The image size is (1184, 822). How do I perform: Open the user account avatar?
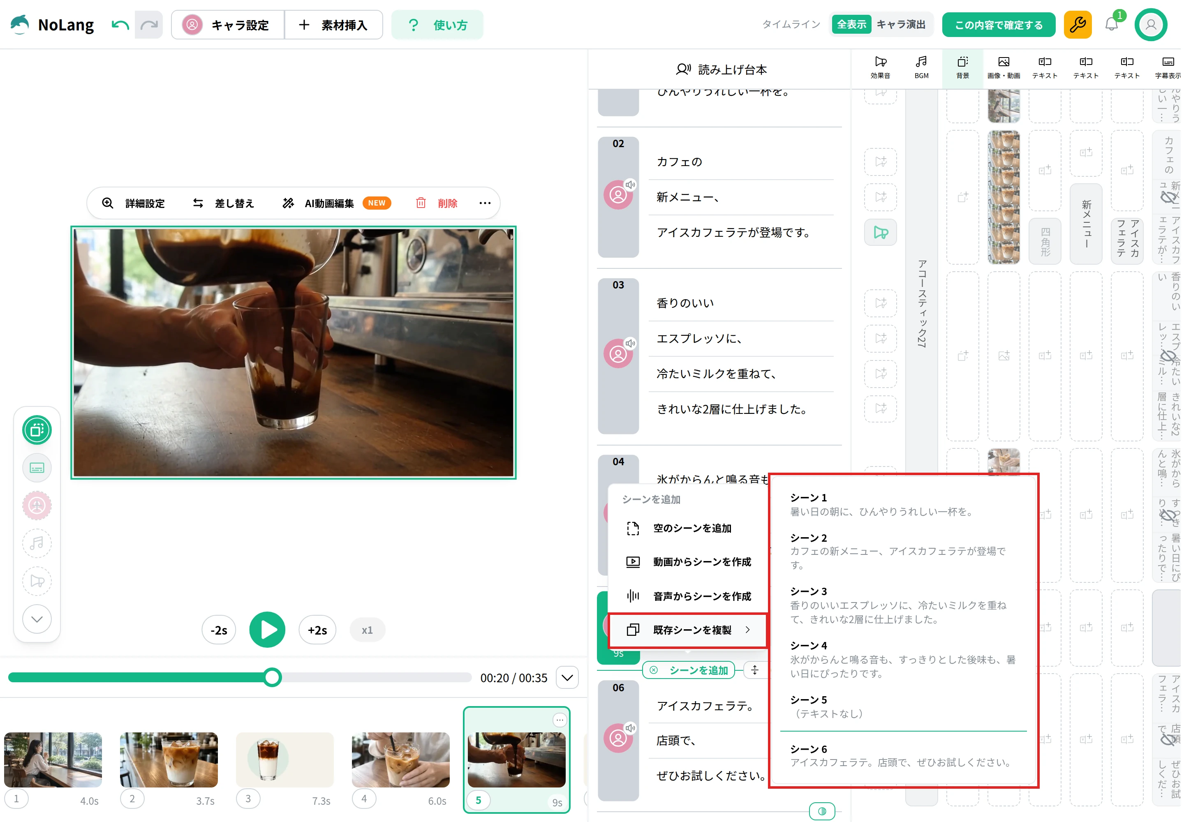coord(1151,25)
